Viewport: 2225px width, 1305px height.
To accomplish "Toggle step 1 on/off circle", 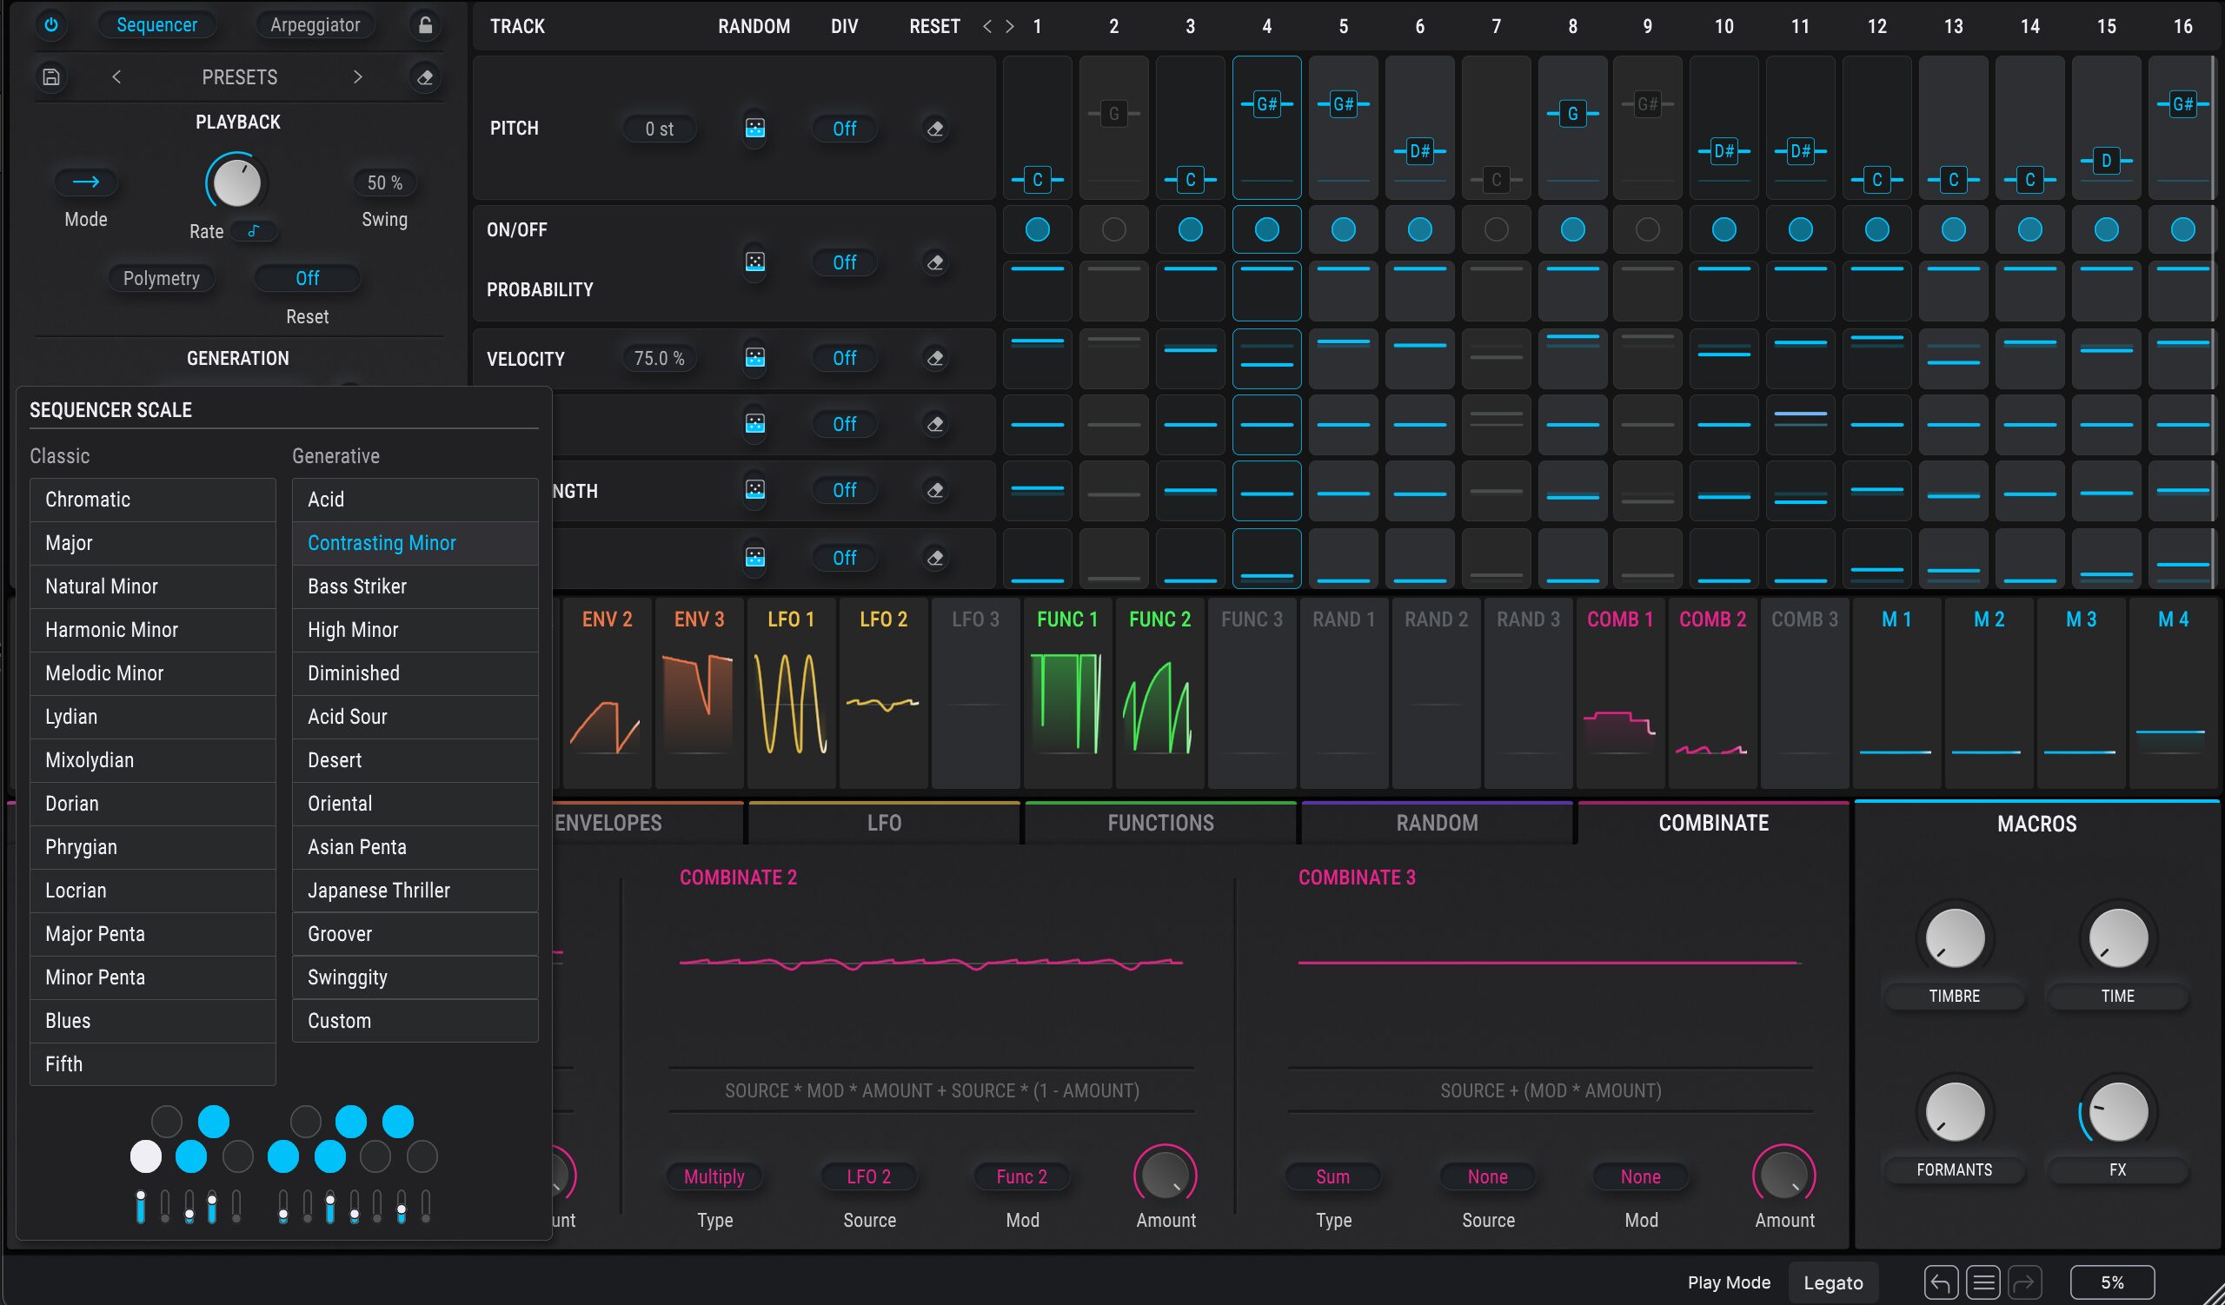I will click(x=1038, y=229).
